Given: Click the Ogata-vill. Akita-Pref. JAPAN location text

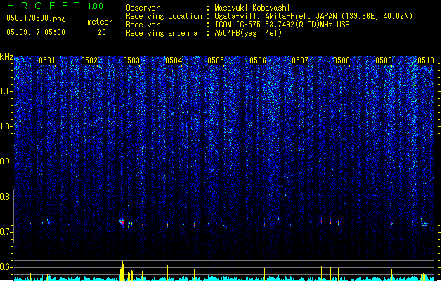Looking at the screenshot, I should pos(313,16).
